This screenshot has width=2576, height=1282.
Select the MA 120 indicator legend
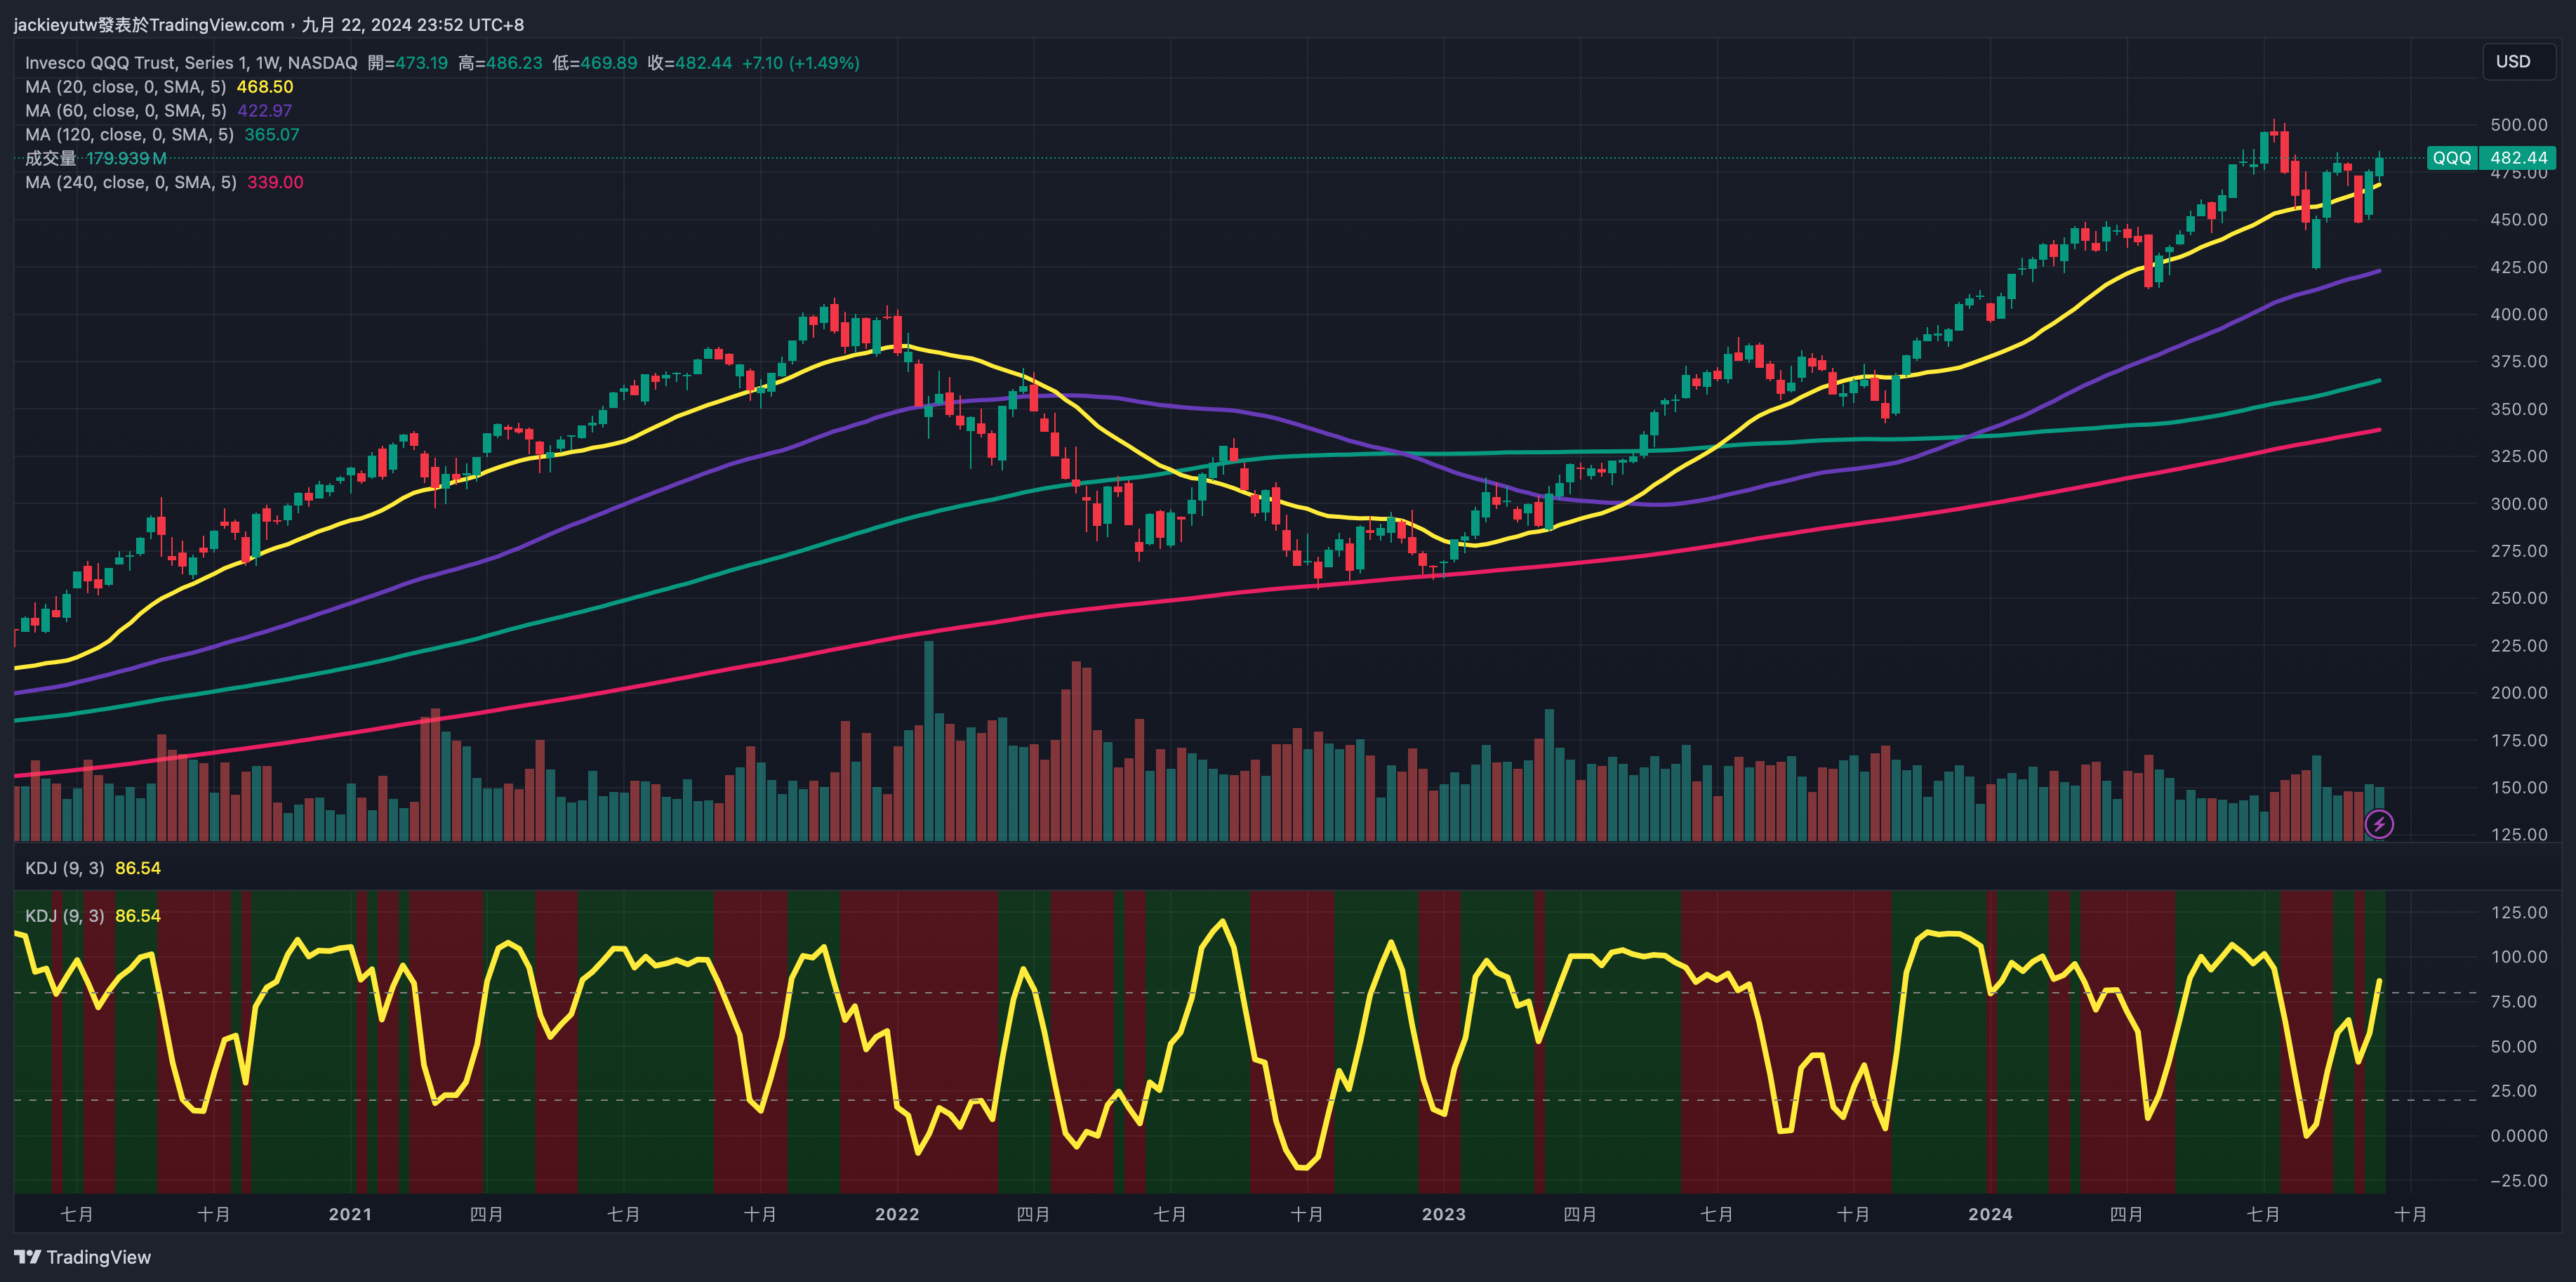pyautogui.click(x=129, y=135)
